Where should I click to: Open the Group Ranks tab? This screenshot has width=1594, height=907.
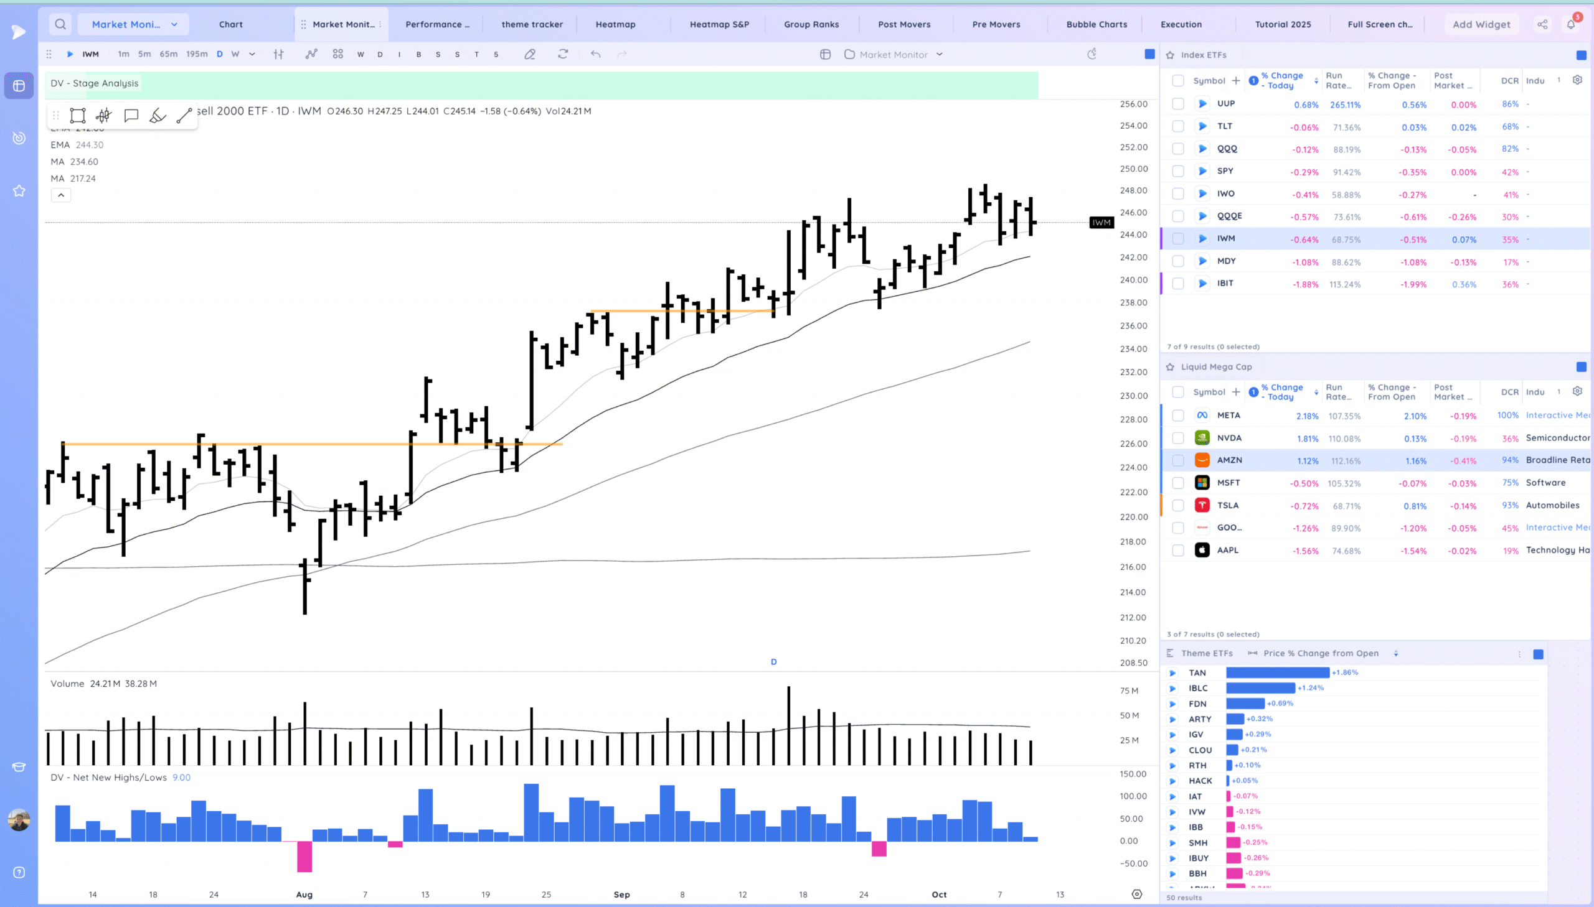(811, 24)
